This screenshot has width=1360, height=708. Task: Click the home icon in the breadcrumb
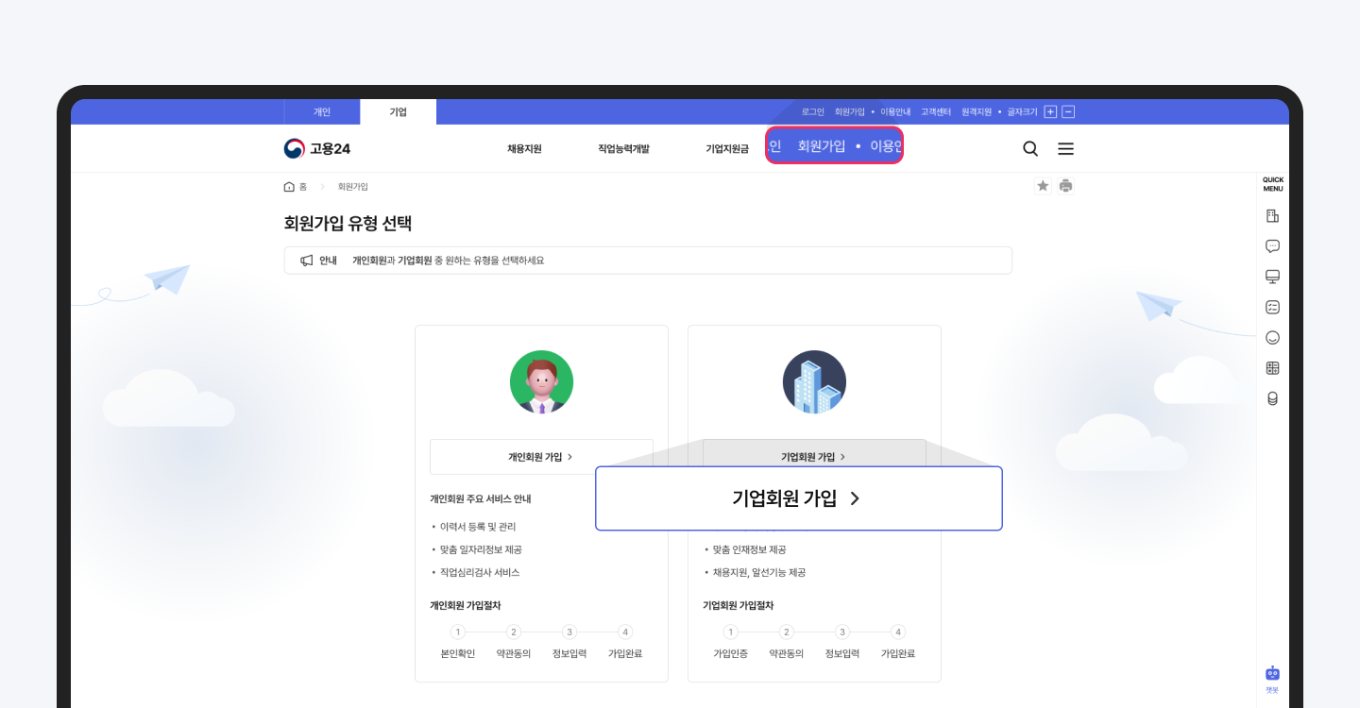(289, 187)
